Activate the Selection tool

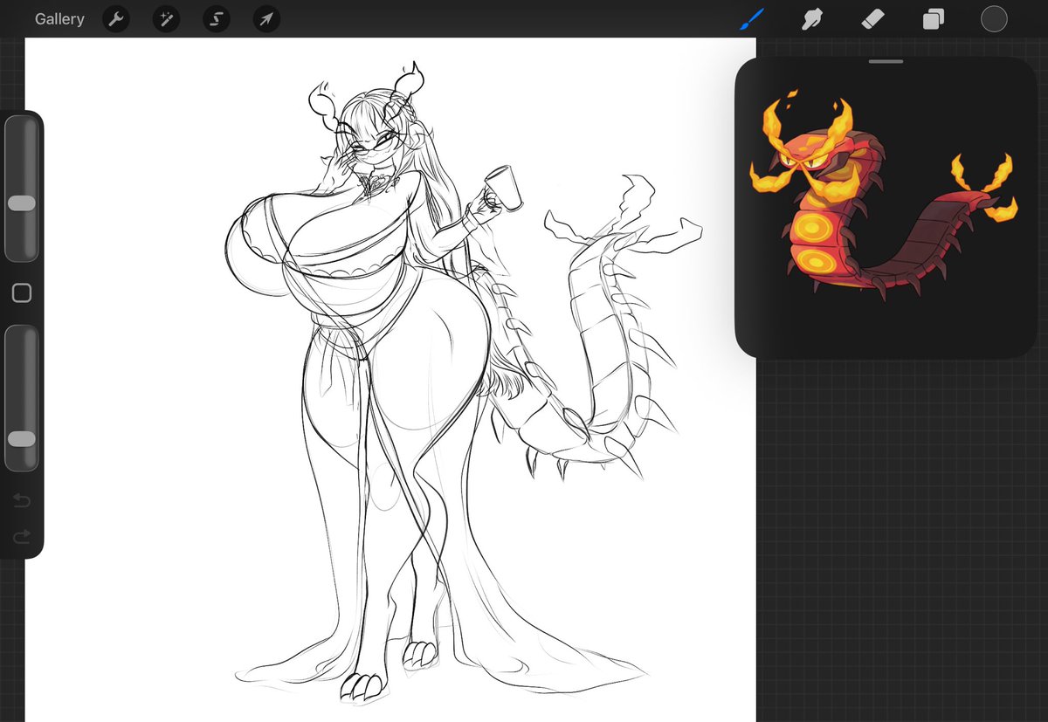point(216,18)
